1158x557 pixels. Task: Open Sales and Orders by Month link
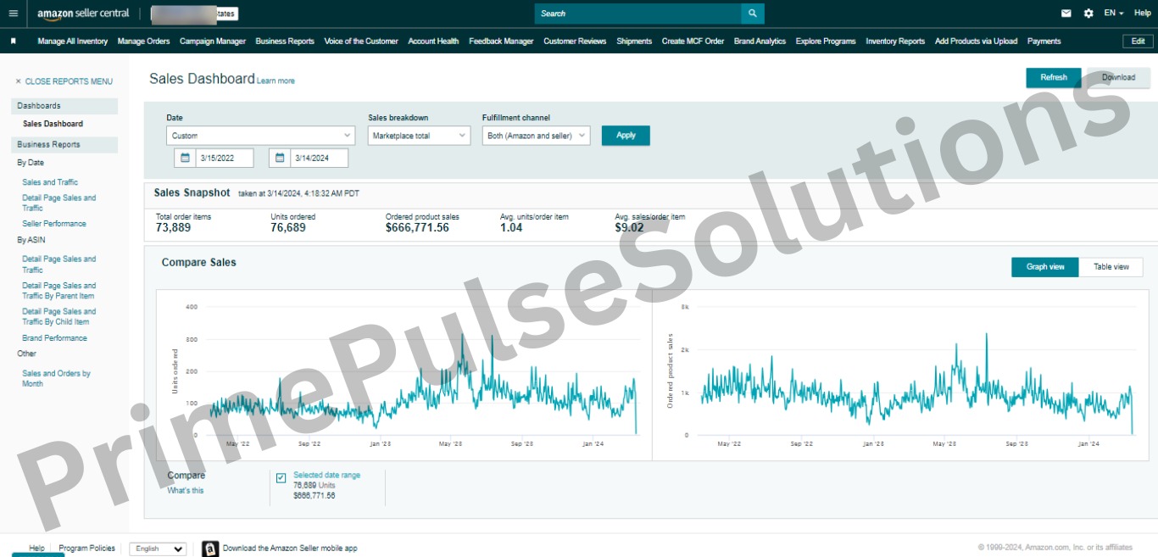coord(56,378)
